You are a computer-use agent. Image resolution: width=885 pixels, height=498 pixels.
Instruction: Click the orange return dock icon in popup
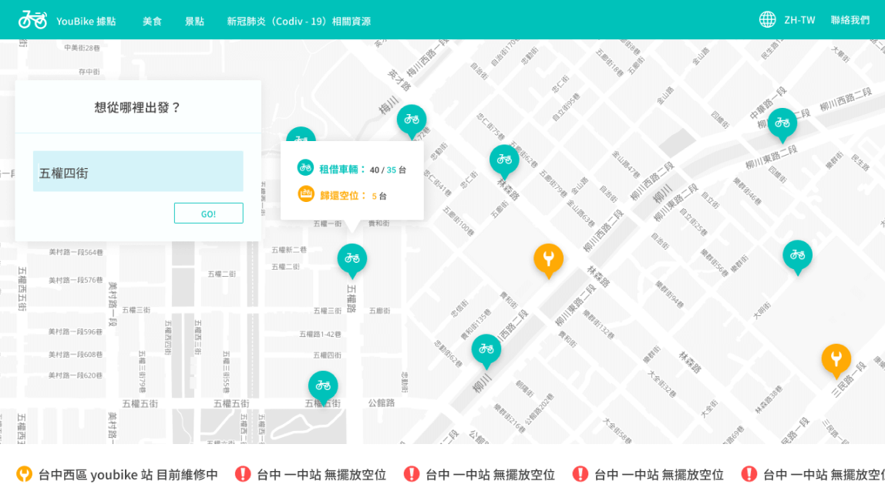[x=305, y=194]
